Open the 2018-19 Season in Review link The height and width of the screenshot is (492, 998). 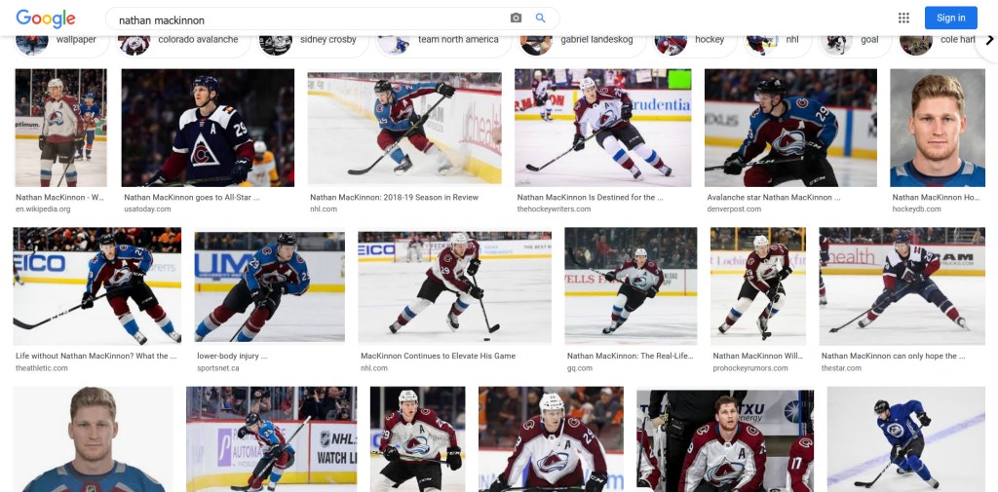pos(394,198)
